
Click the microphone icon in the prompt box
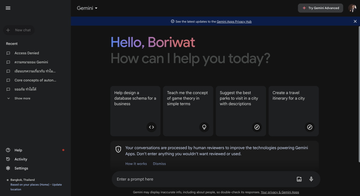tap(311, 179)
